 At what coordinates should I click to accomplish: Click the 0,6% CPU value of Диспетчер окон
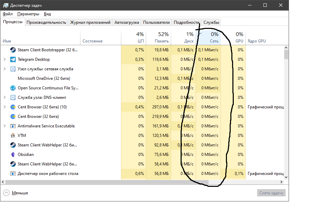click(x=139, y=174)
